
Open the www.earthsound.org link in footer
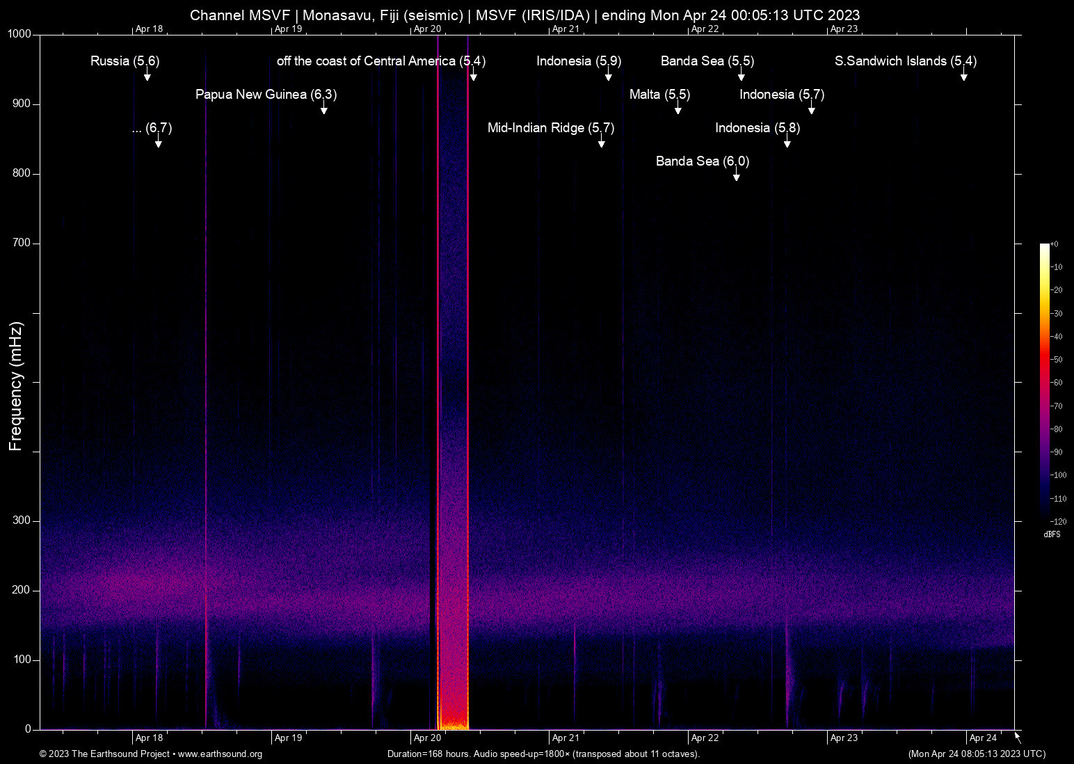click(220, 754)
